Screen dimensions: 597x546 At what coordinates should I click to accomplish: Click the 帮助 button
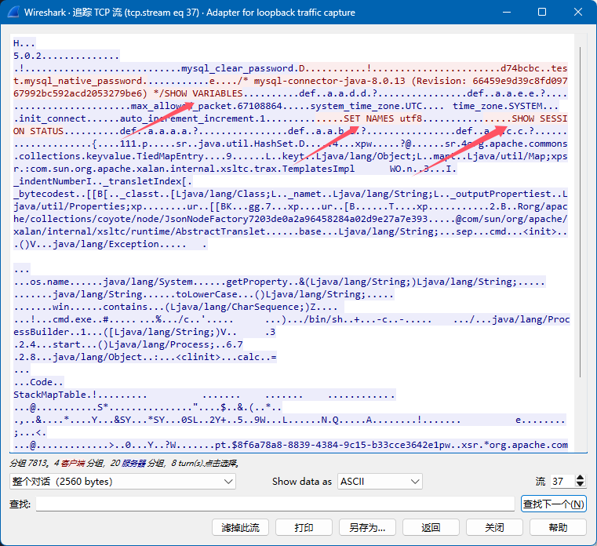pyautogui.click(x=558, y=527)
